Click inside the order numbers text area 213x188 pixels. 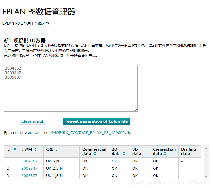click(x=71, y=91)
